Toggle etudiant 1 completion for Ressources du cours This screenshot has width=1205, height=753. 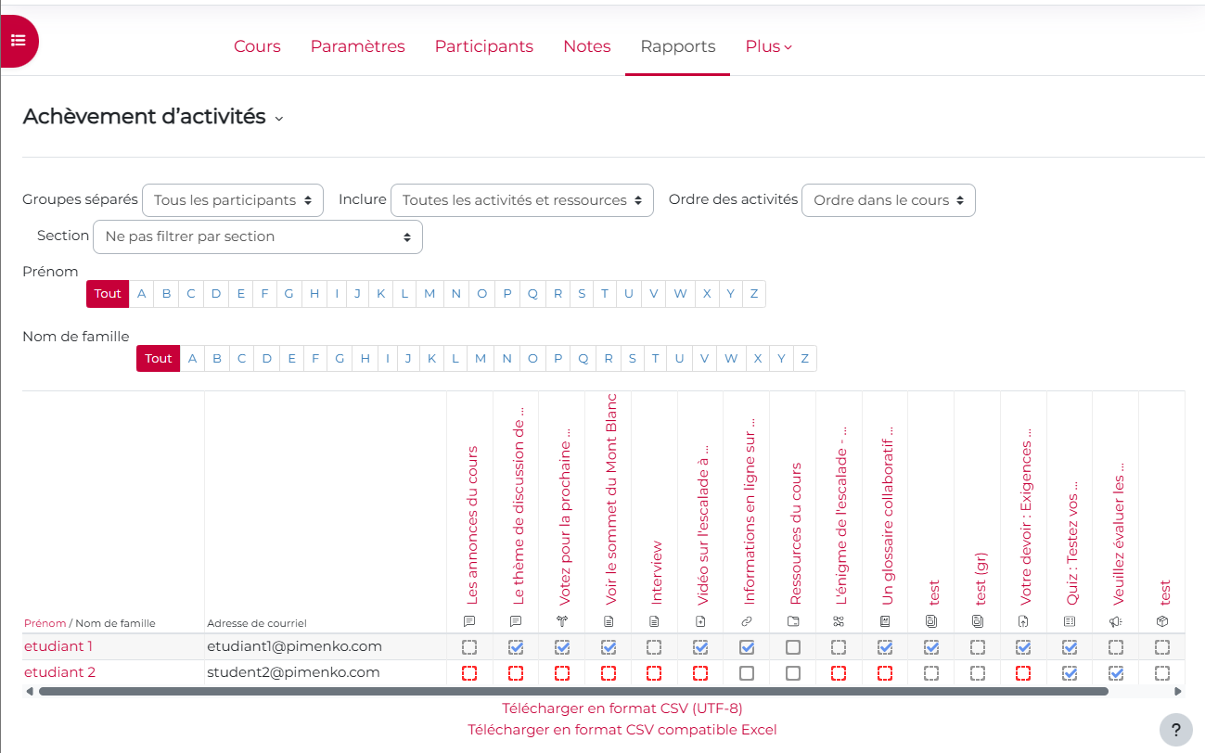(x=793, y=647)
